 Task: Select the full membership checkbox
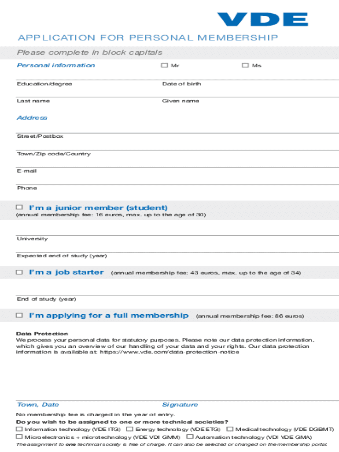point(19,315)
